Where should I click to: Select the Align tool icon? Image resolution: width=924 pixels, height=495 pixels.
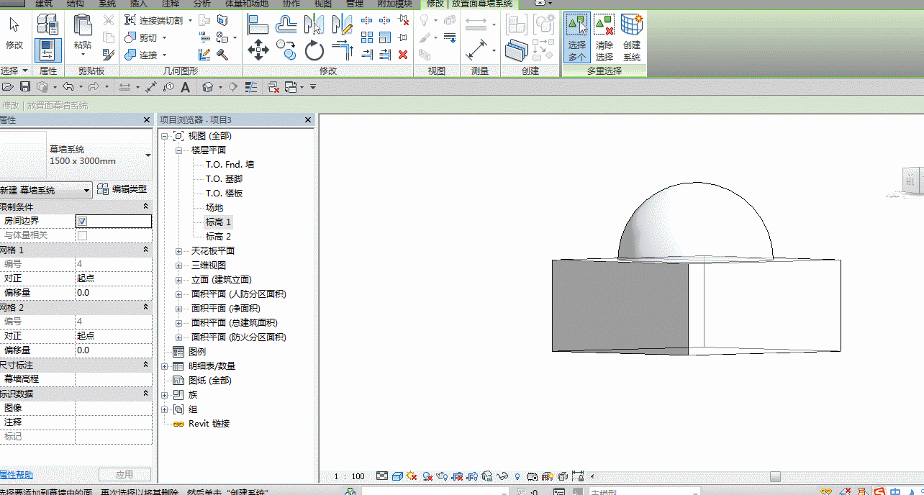pyautogui.click(x=258, y=24)
